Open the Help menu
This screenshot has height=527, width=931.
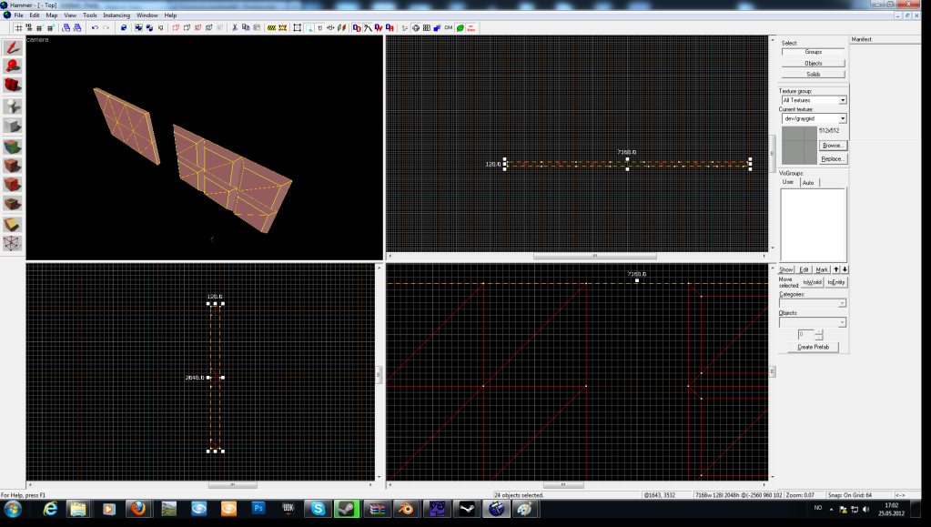coord(170,15)
